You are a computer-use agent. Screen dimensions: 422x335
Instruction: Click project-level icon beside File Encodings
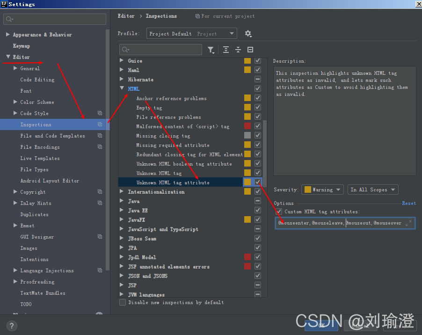[100, 147]
